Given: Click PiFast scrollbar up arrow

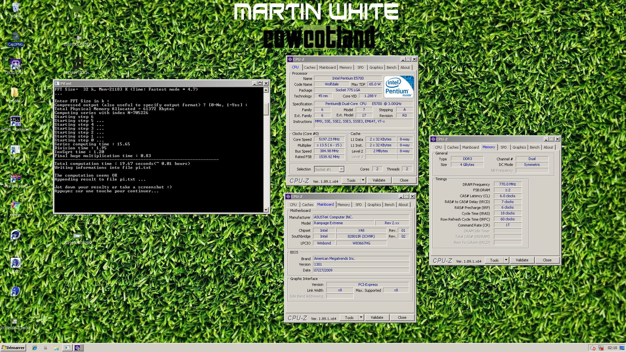Looking at the screenshot, I should coord(266,90).
